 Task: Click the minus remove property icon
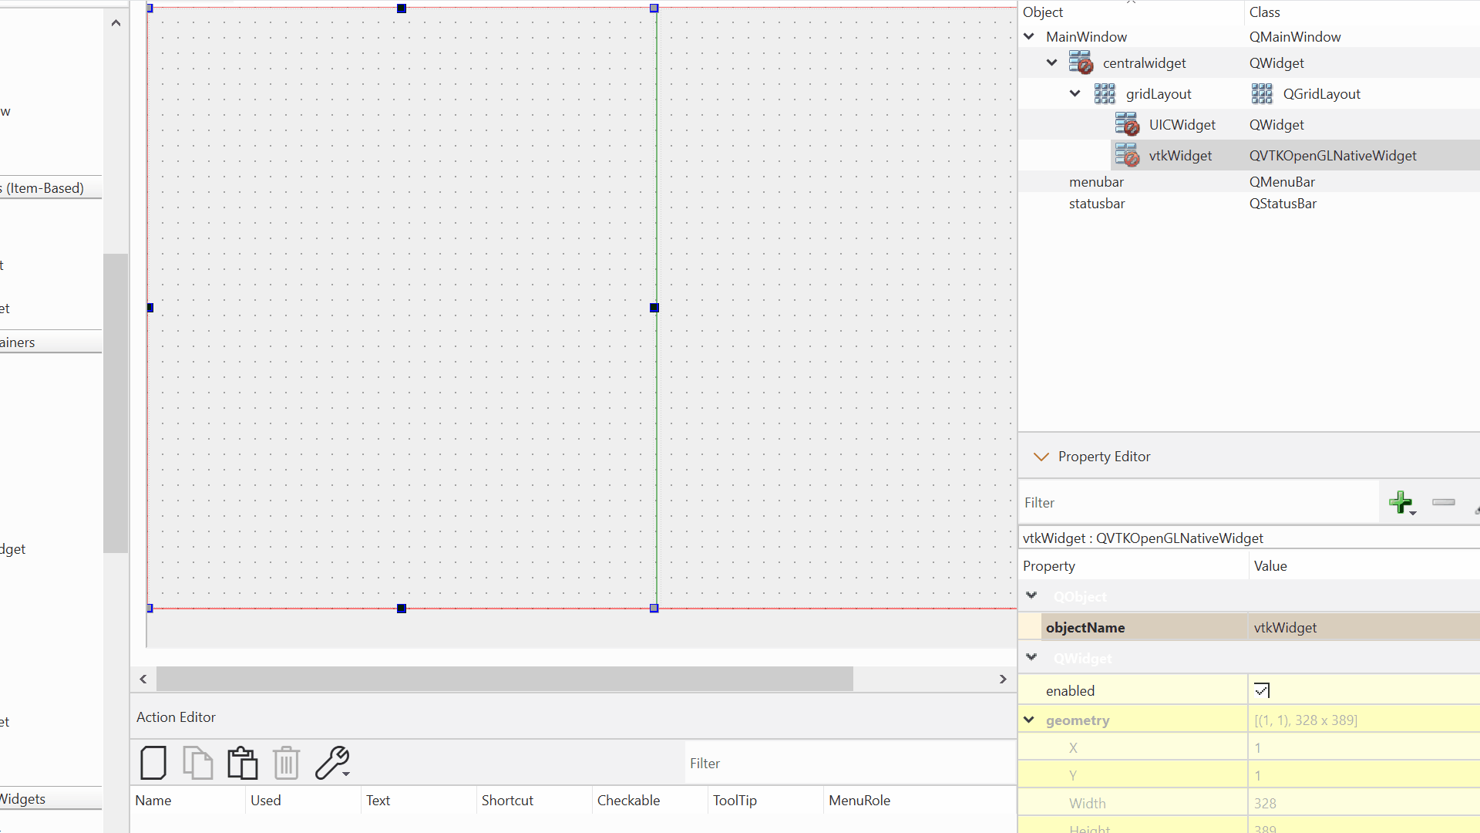click(x=1443, y=502)
